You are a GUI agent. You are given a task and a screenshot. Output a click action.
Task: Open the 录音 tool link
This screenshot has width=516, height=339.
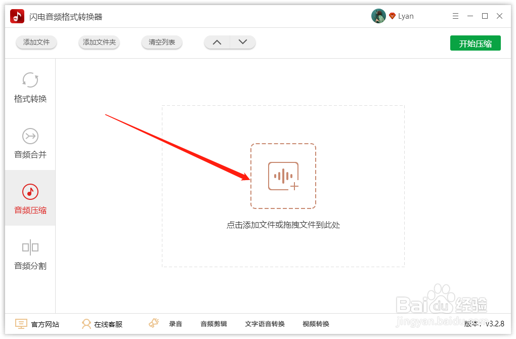(176, 324)
